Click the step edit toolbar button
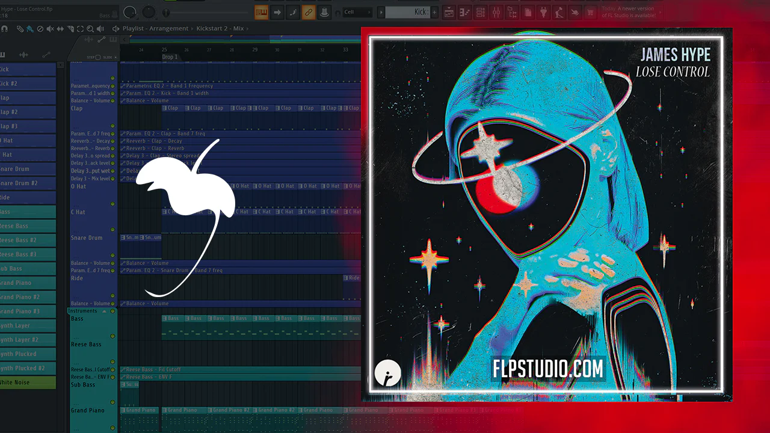This screenshot has height=433, width=770. (293, 12)
